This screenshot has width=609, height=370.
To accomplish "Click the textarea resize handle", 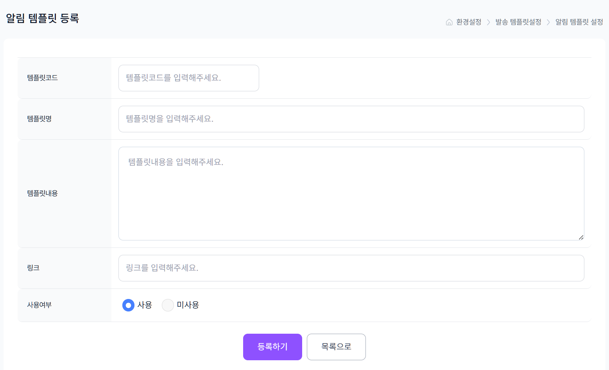I will pyautogui.click(x=581, y=237).
